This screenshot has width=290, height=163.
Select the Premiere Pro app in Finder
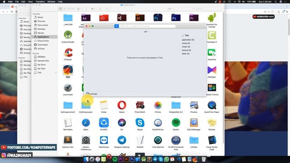194,18
